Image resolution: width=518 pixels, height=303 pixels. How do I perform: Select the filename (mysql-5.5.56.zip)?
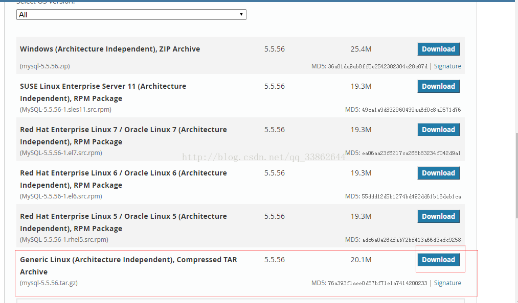pyautogui.click(x=45, y=66)
